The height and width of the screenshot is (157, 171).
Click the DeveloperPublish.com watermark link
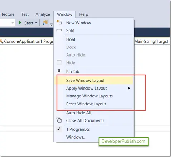123,141
